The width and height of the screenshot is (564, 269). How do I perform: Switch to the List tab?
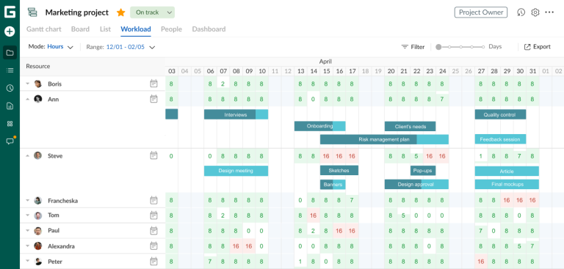(106, 29)
